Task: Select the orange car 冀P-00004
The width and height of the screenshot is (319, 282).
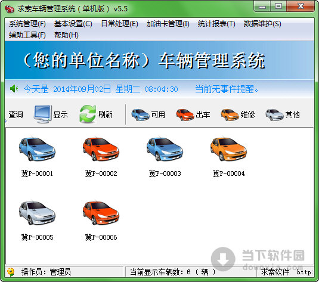Action: click(228, 149)
